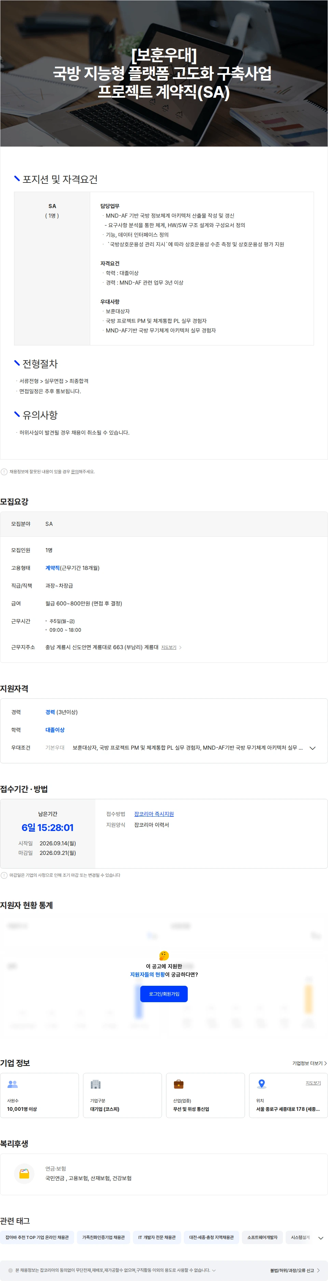The height and width of the screenshot is (1281, 328).
Task: Click the 국민연금, 고용보험 benefits text
Action: tap(88, 1178)
